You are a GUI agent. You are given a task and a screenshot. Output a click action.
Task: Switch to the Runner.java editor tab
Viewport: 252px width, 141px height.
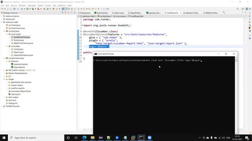click(84, 13)
